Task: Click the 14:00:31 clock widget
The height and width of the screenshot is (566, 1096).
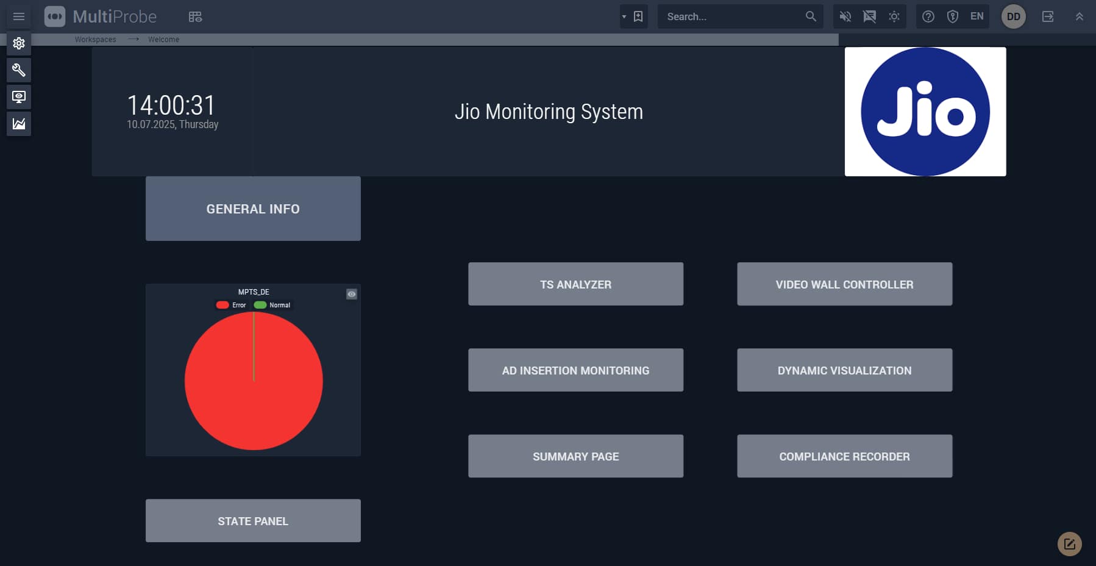Action: pos(171,106)
